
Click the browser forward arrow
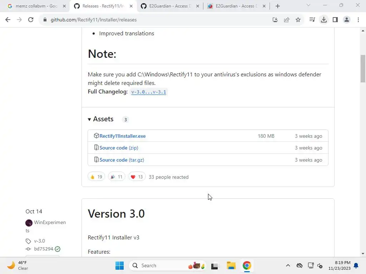point(19,20)
